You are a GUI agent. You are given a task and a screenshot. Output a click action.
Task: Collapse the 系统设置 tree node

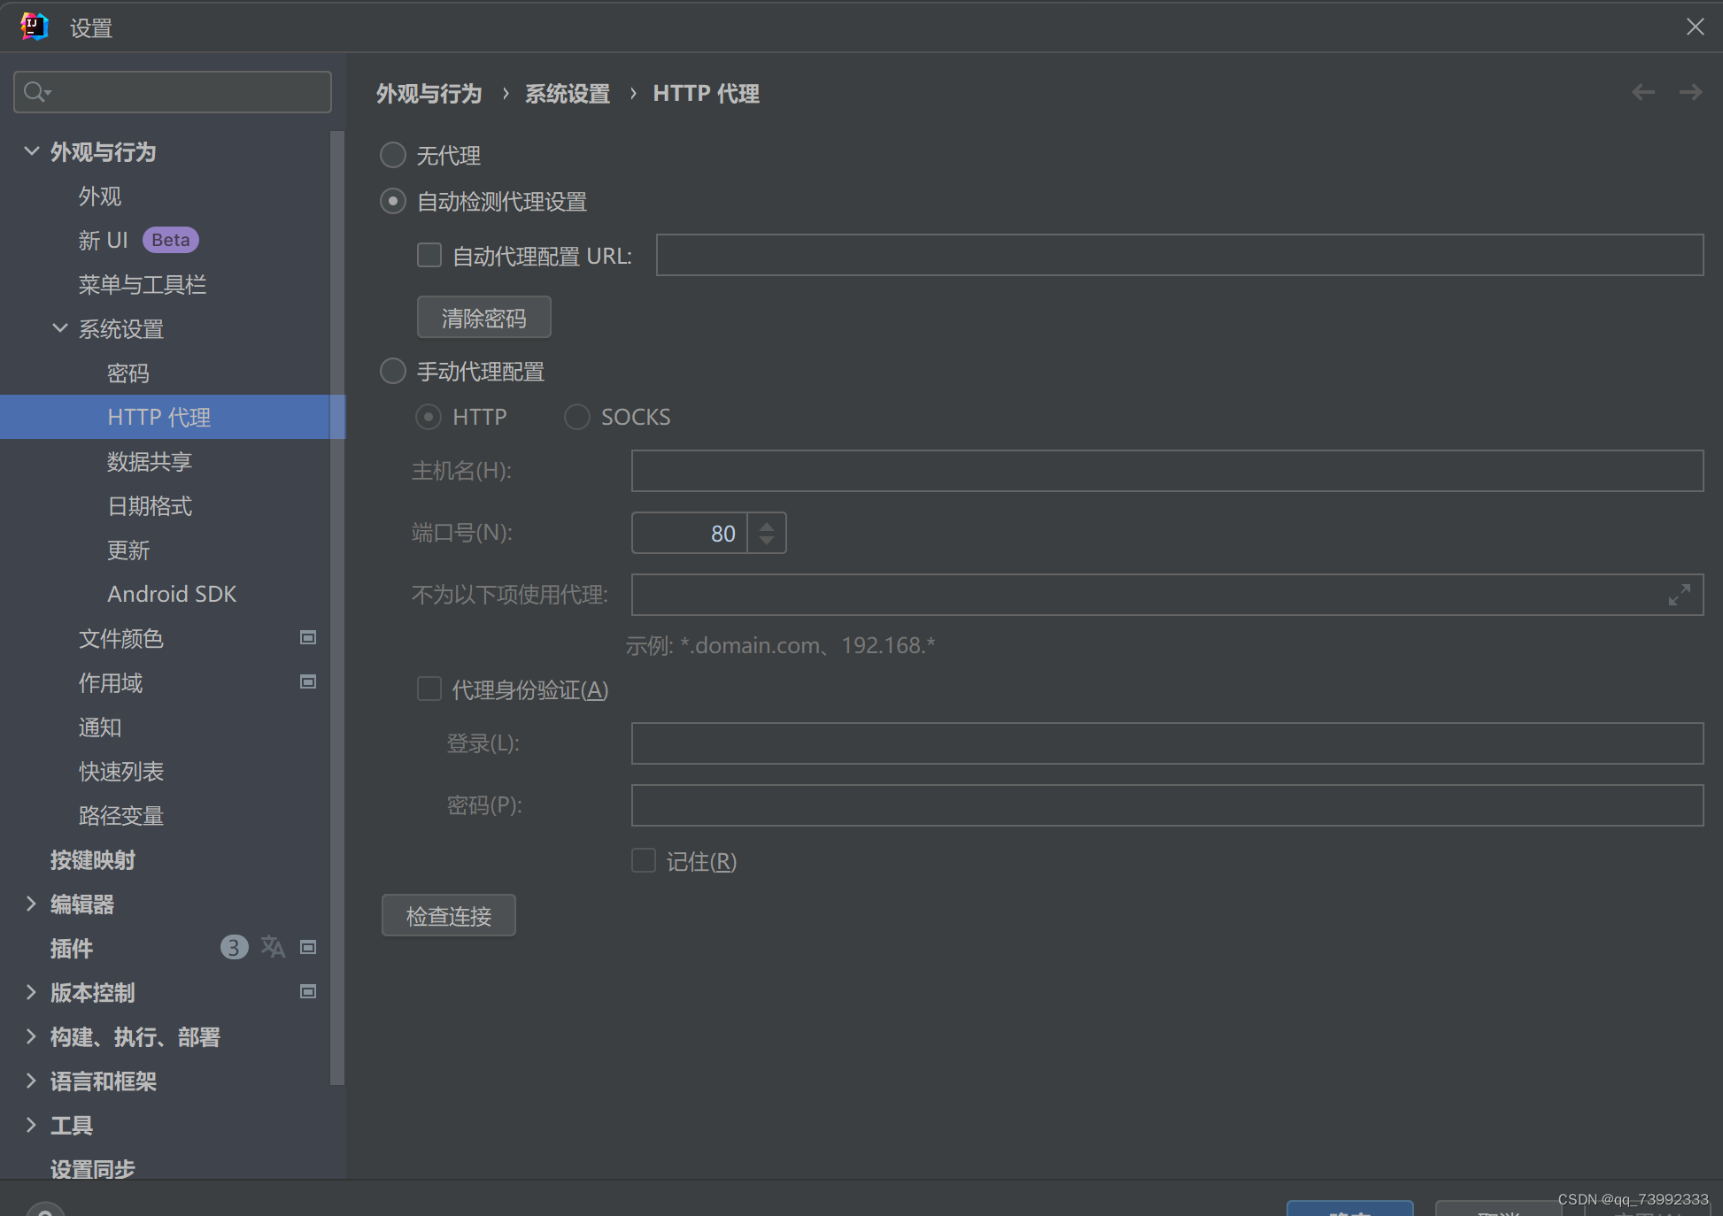pos(60,328)
